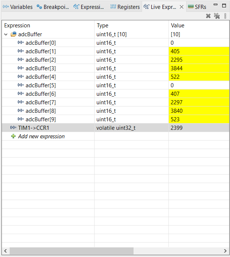Click the variable icon beside adcBuffer[9]
Viewport: 230px width, 257px height.
21,119
